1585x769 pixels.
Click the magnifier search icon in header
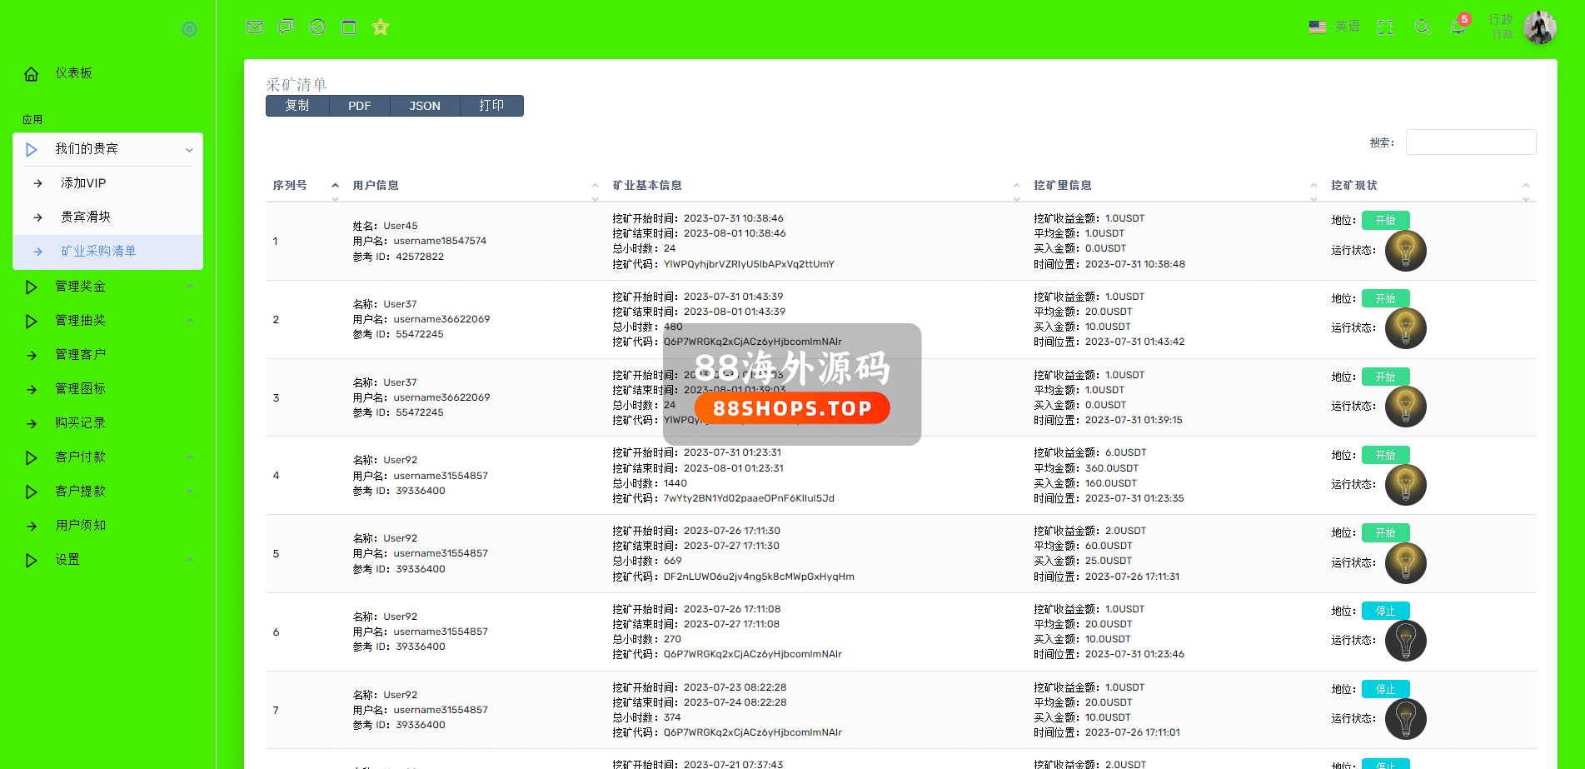[1423, 27]
